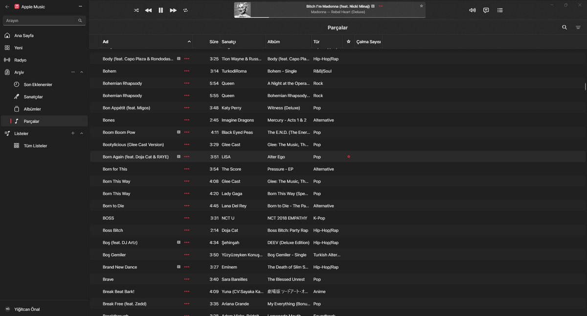Sort by the favorites star column

pyautogui.click(x=348, y=42)
